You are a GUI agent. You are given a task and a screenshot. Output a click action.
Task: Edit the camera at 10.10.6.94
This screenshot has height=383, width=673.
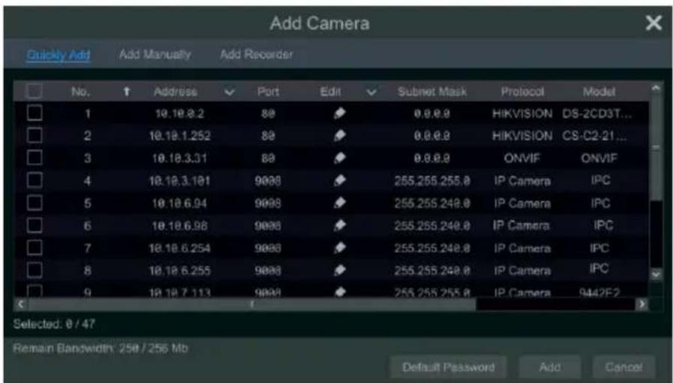point(339,203)
